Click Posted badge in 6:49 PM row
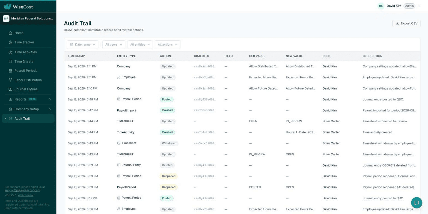The image size is (428, 214). [x=167, y=100]
